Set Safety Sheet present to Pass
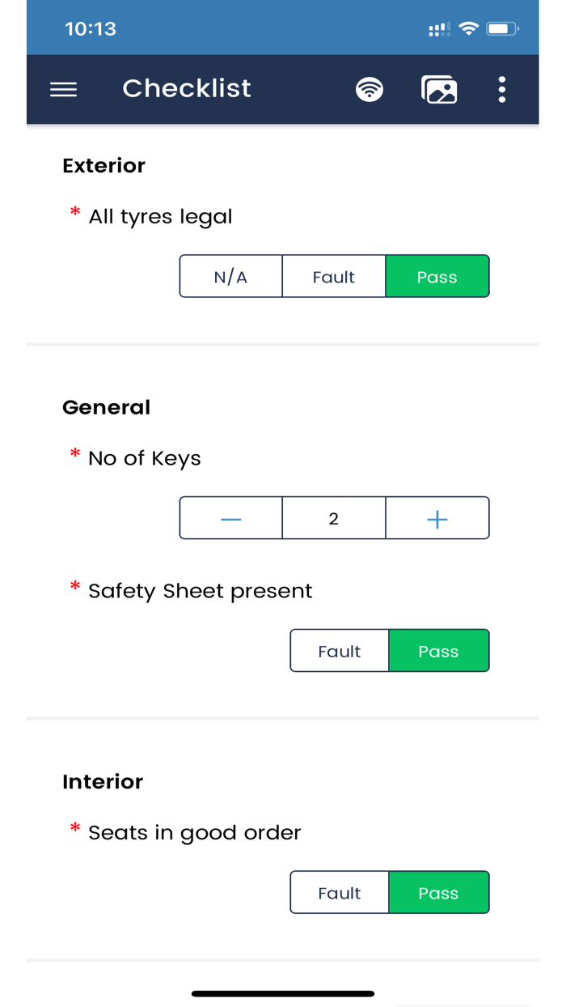The image size is (566, 1007). (439, 651)
